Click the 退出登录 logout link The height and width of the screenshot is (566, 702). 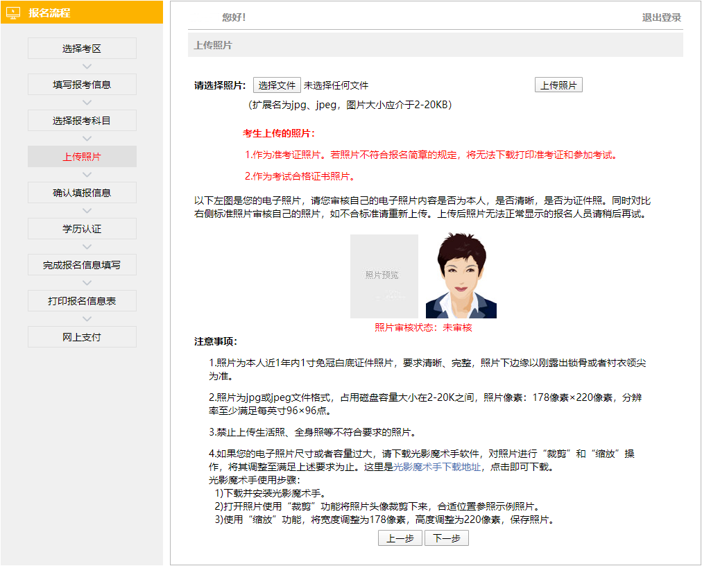coord(661,17)
